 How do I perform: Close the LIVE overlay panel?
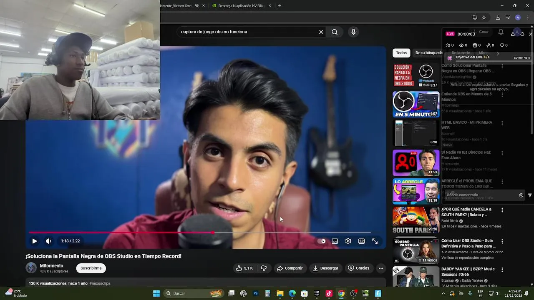click(531, 34)
